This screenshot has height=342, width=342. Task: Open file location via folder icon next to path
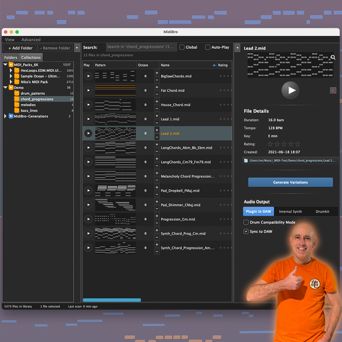(x=246, y=161)
